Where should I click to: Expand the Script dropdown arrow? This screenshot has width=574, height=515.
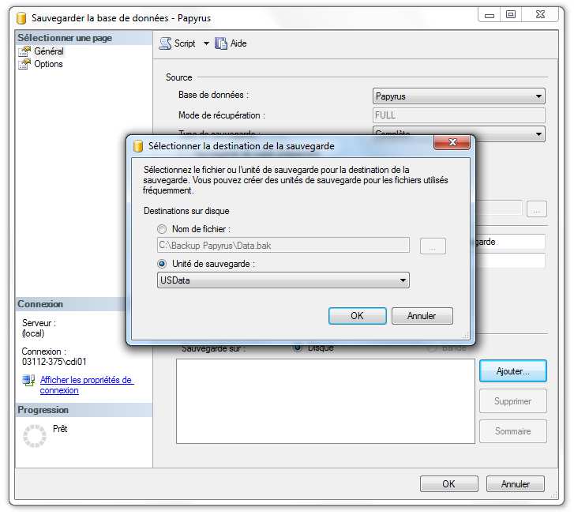pyautogui.click(x=206, y=44)
